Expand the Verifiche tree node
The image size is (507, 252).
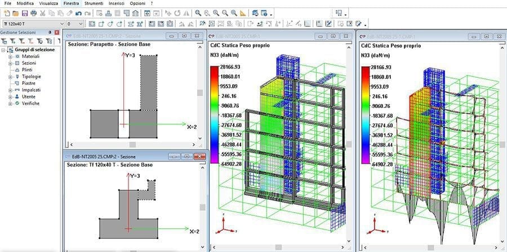click(x=10, y=103)
